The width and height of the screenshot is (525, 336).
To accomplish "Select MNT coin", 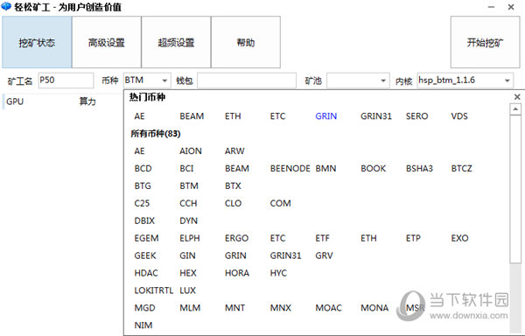I will point(235,307).
